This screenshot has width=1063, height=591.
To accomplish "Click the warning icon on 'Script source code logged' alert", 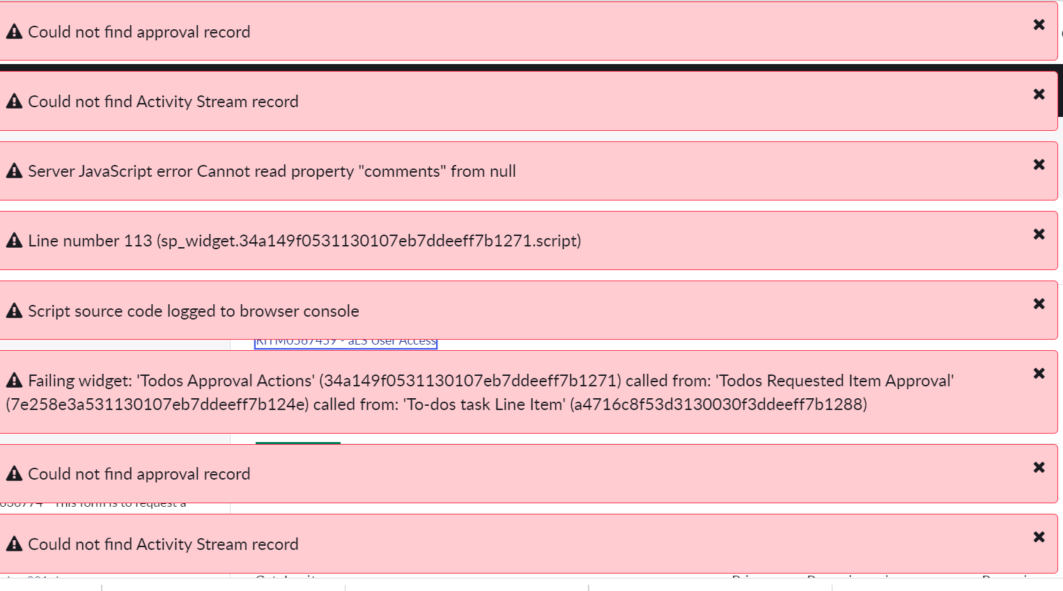I will coord(14,310).
